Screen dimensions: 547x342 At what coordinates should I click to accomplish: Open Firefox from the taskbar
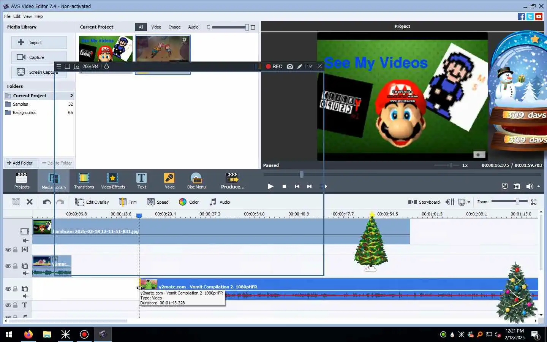click(28, 334)
